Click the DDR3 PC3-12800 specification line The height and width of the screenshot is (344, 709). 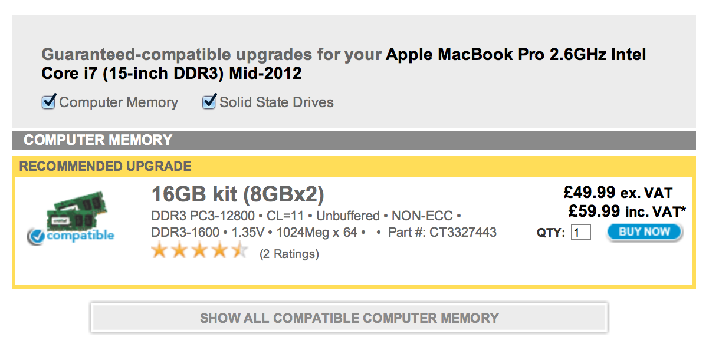pos(306,216)
